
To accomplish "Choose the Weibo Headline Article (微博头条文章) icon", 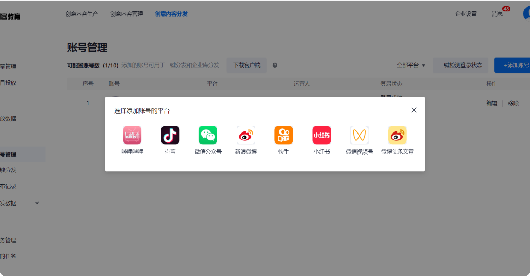I will pos(397,135).
